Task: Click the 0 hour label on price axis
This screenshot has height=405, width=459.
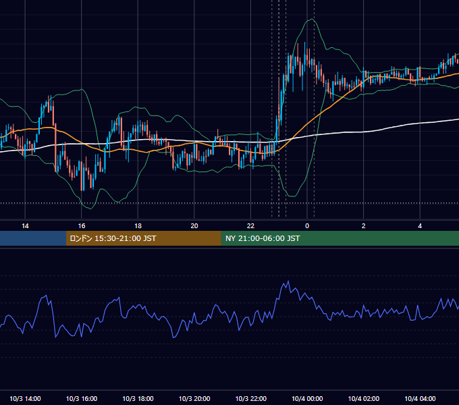Action: pyautogui.click(x=307, y=226)
